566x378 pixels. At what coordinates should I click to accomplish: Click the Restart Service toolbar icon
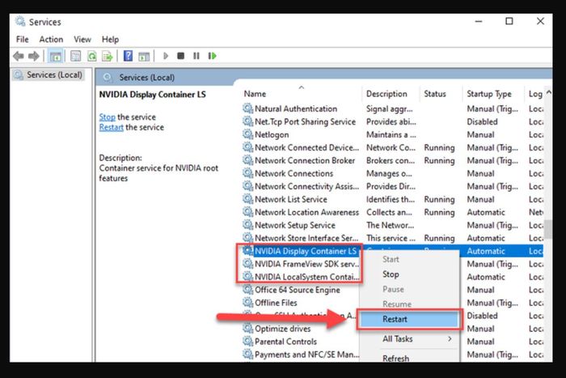pyautogui.click(x=212, y=56)
